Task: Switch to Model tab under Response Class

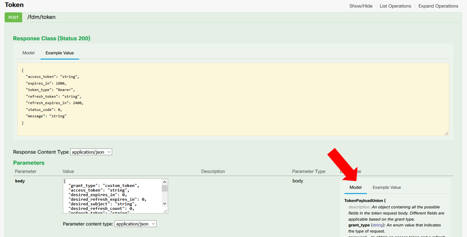Action: (28, 53)
